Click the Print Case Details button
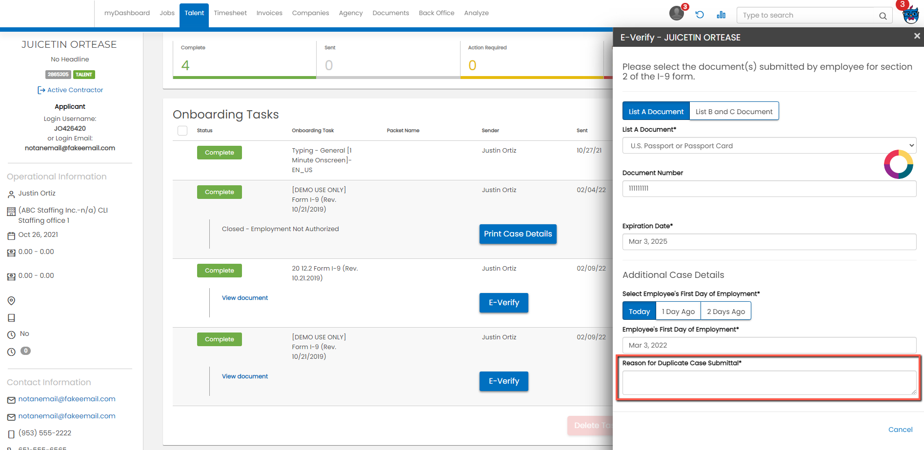This screenshot has width=924, height=450. tap(518, 234)
